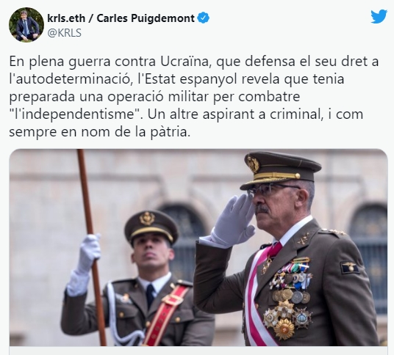Screen dimensions: 394x355
Task: Click the tweet's last line ending "pàtria"
Action: (x=99, y=132)
